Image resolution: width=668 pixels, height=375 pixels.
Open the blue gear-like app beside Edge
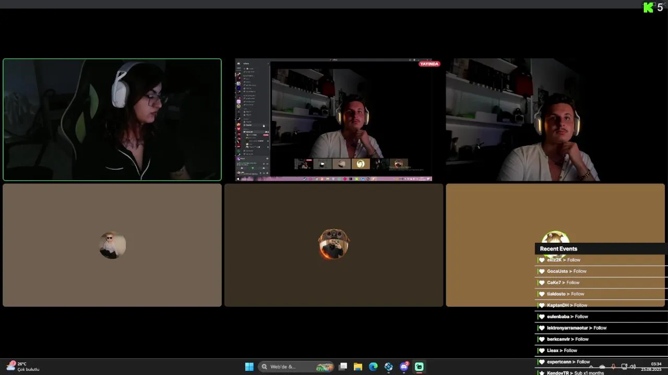[389, 367]
